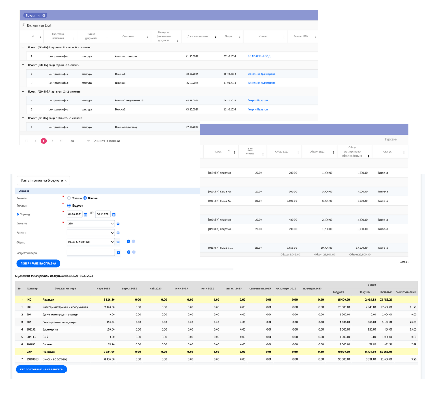Select the Бюджет radio button
Screen dimensions: 435x402
click(69, 205)
